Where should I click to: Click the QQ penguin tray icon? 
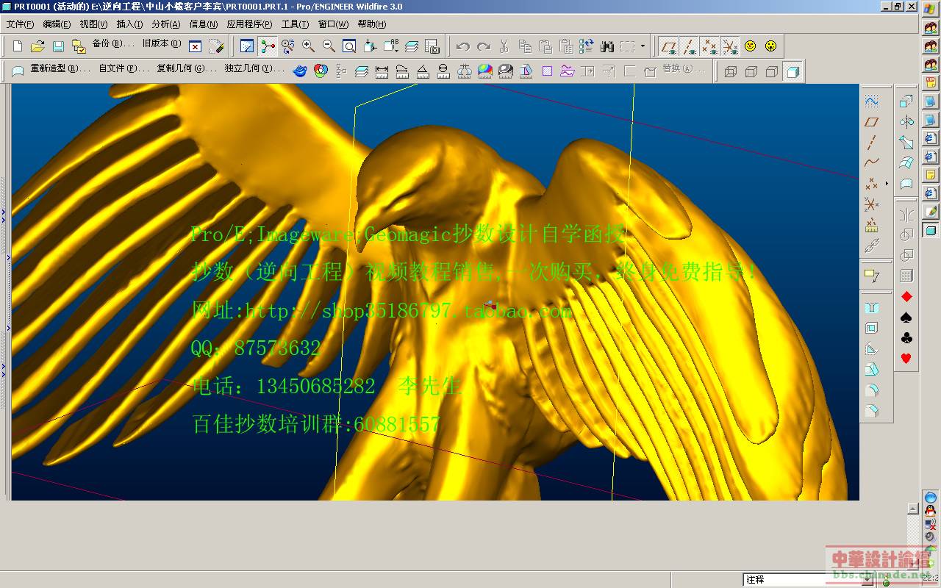click(931, 510)
